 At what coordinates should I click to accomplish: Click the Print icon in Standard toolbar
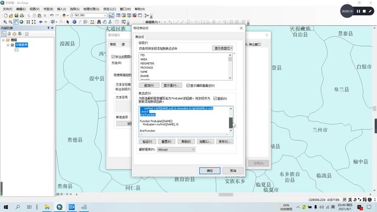[22, 16]
